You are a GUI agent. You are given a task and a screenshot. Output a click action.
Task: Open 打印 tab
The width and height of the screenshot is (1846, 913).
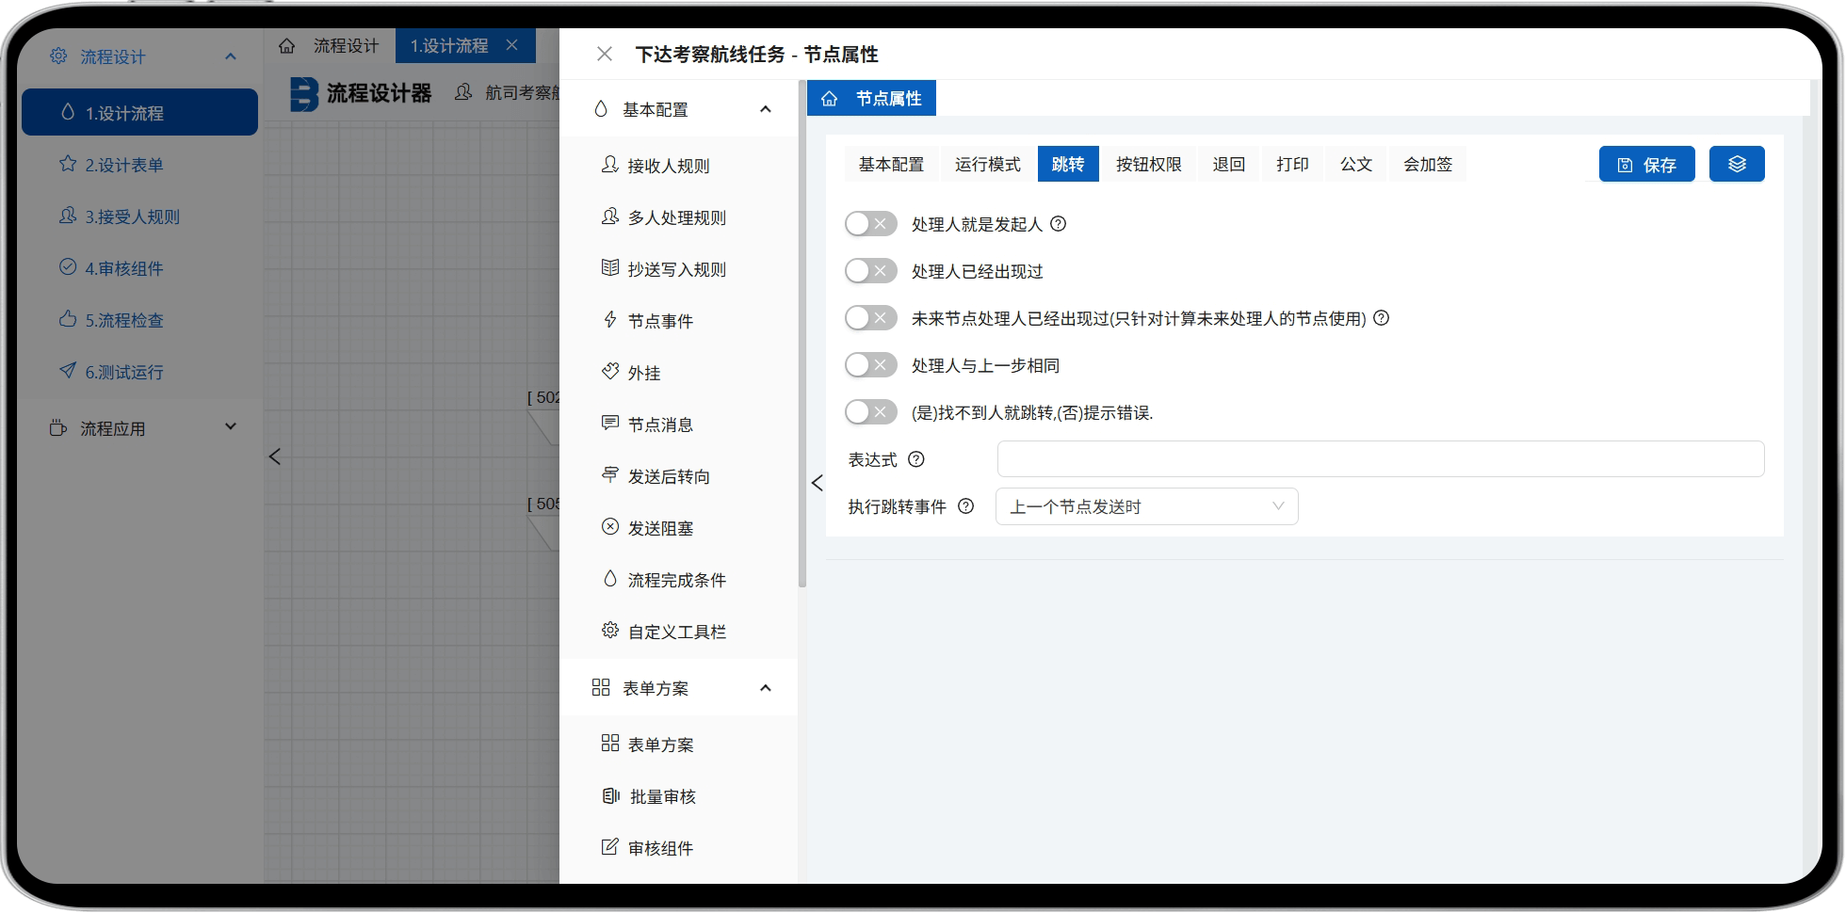tap(1292, 164)
